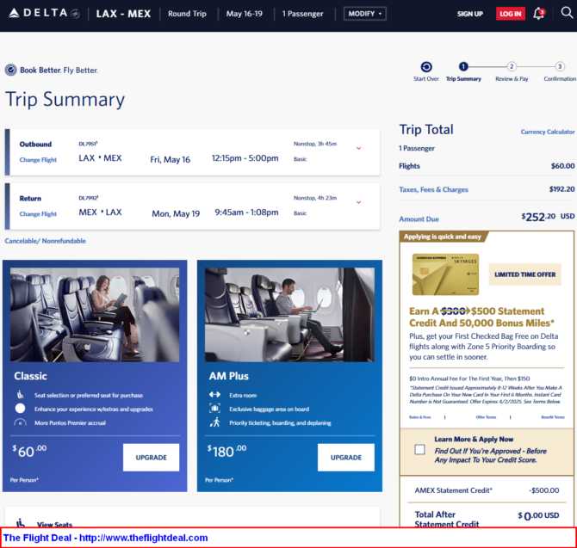Click the AMEX Statement Credit -$500.00 line

487,490
